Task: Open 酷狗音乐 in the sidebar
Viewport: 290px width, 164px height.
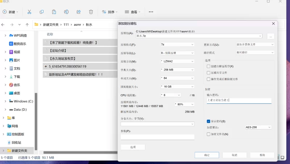Action: (17, 44)
